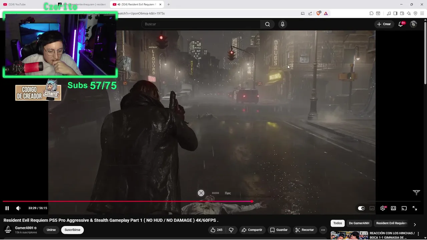Click the magnifier search button
427x240 pixels.
[268, 24]
